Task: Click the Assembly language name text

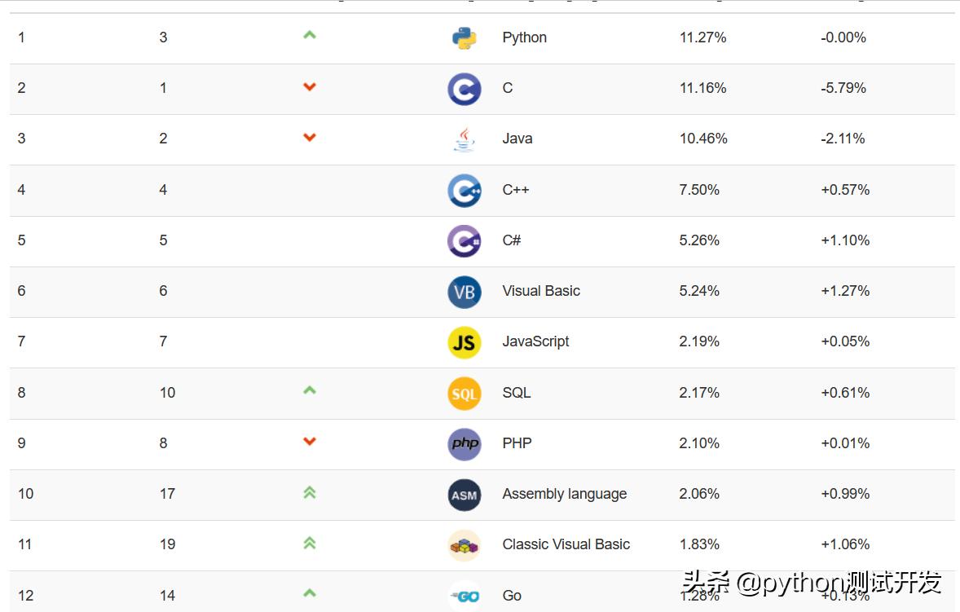Action: (564, 494)
